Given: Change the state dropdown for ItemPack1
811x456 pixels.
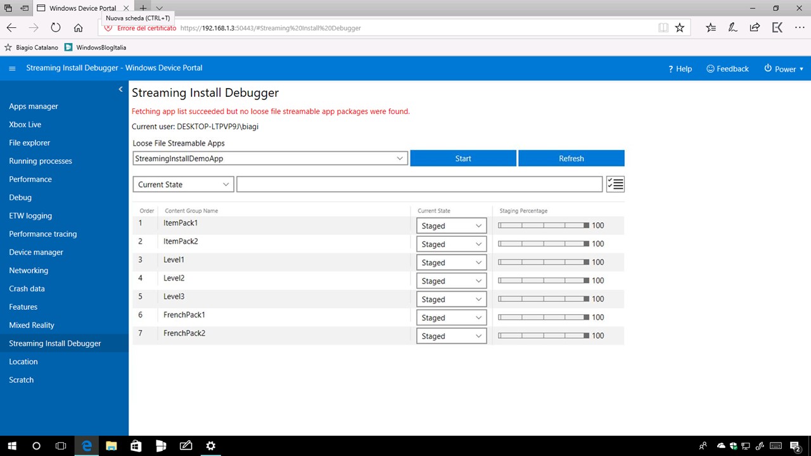Looking at the screenshot, I should [x=451, y=225].
